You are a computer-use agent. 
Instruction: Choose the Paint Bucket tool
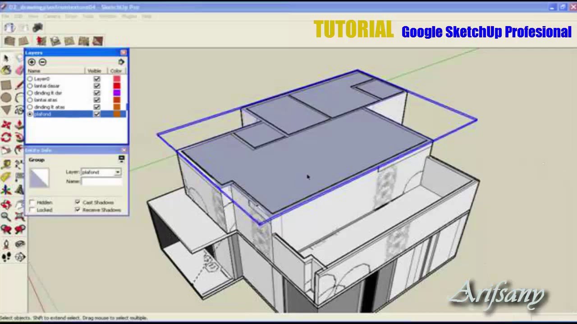[x=6, y=70]
